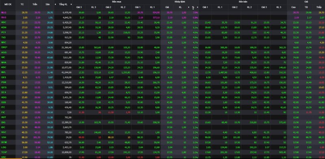Open the VIC stock symbol

tap(3, 57)
